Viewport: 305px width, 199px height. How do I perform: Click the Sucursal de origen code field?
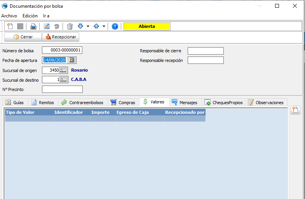pos(51,70)
